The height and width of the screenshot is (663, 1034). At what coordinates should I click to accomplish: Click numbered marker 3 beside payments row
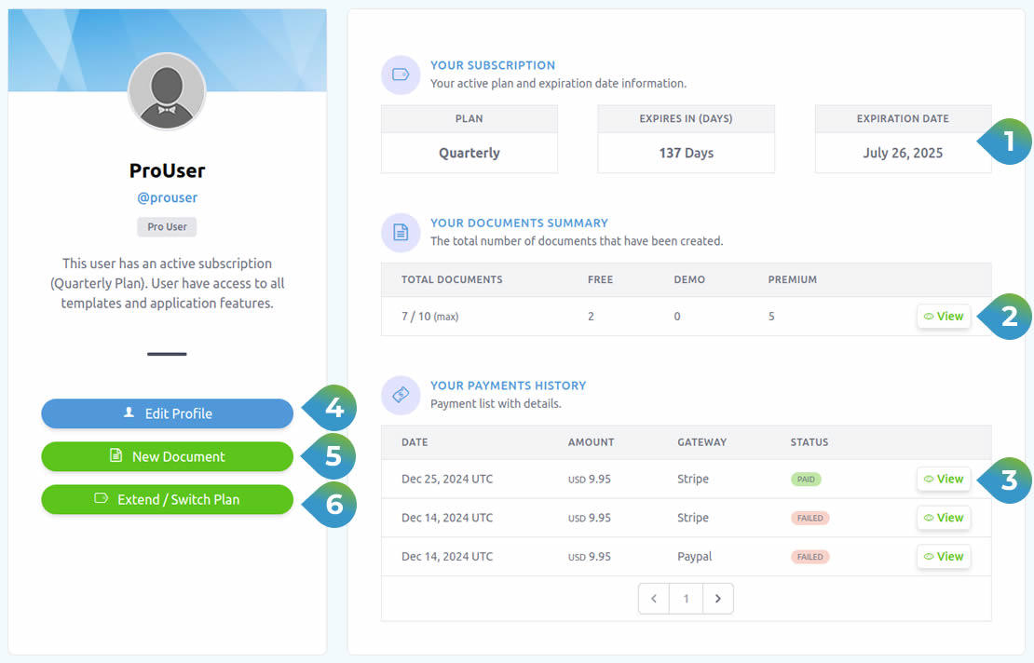(x=1007, y=480)
